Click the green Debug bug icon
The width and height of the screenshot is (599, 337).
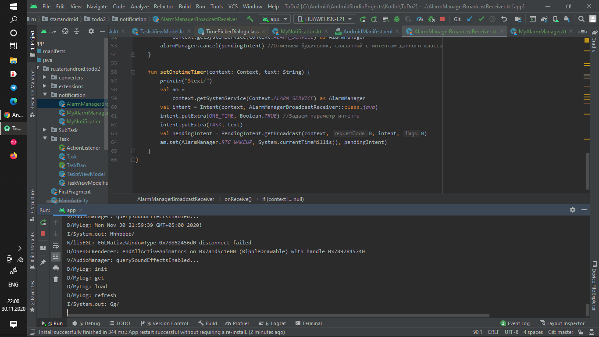[x=396, y=19]
